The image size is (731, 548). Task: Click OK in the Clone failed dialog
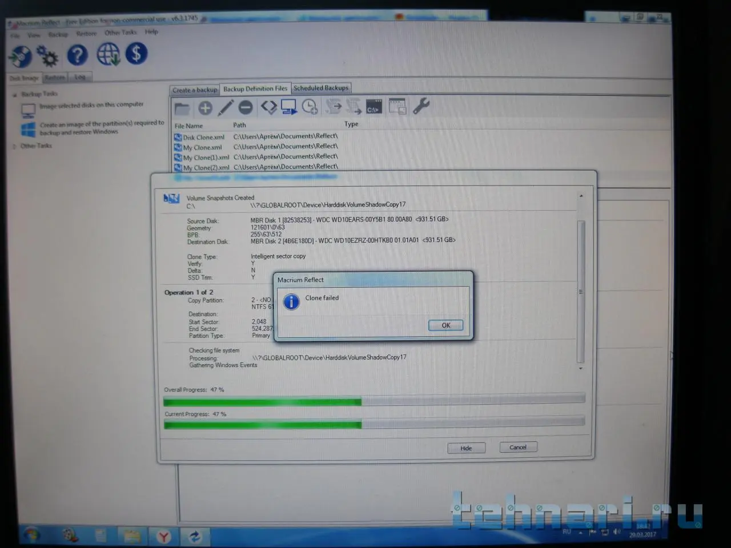tap(445, 325)
